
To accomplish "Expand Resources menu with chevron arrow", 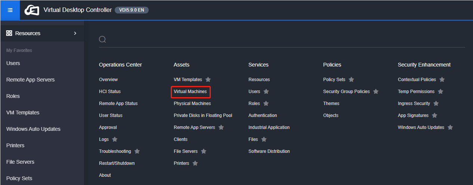I will point(75,33).
